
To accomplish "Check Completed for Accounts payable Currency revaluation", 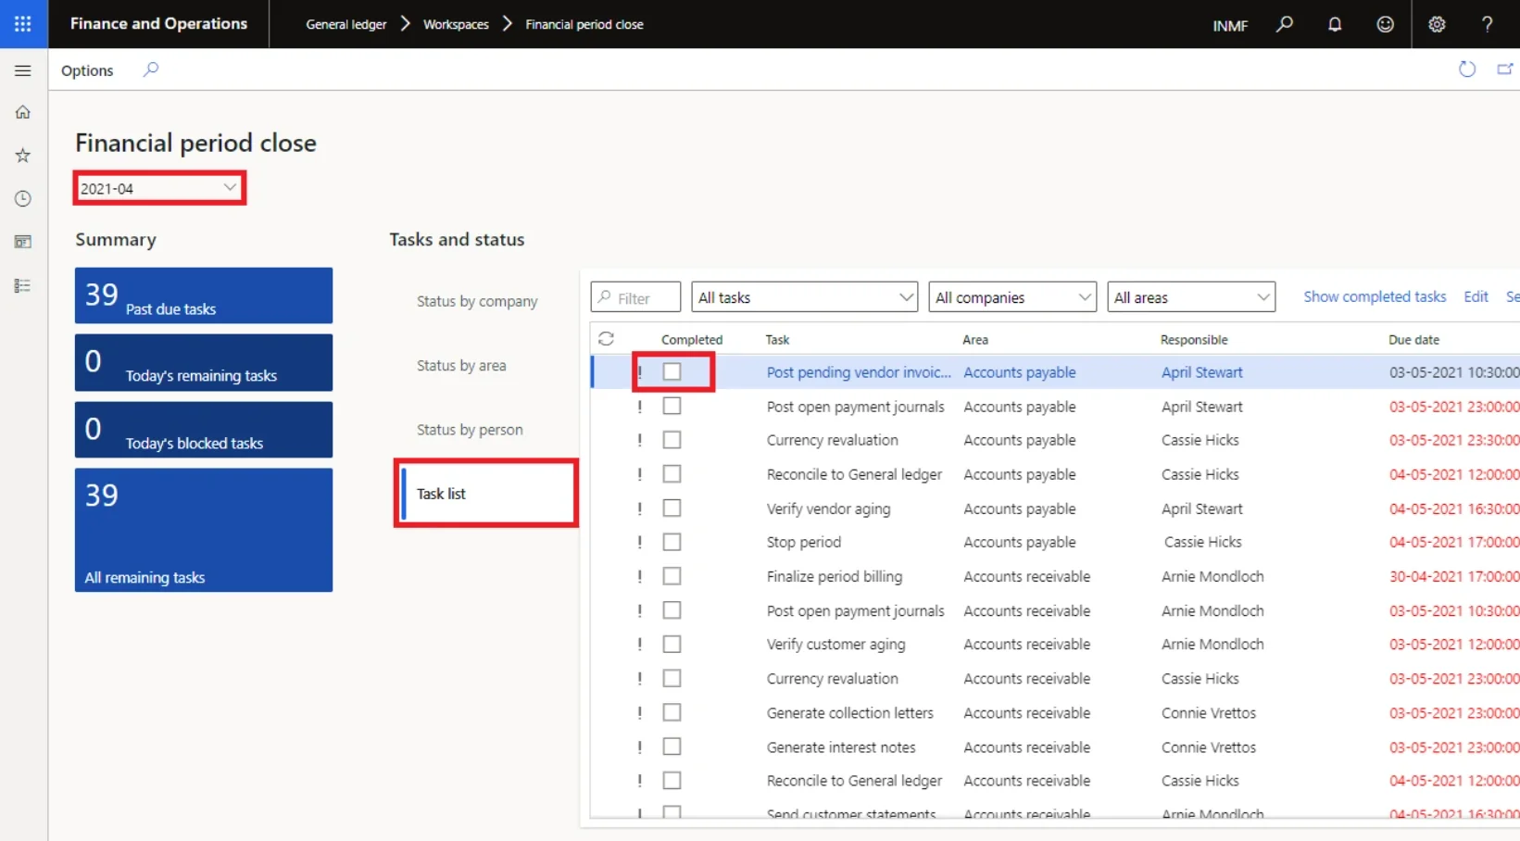I will [x=672, y=440].
